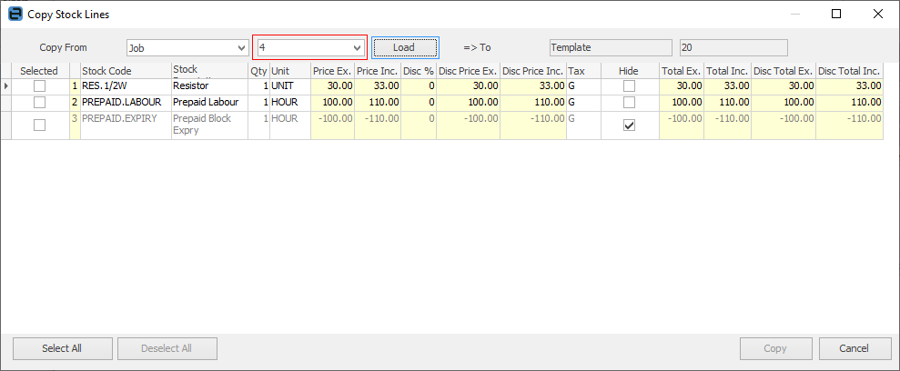Select the RES.1/2W stock code cell
The width and height of the screenshot is (900, 371).
tap(126, 86)
